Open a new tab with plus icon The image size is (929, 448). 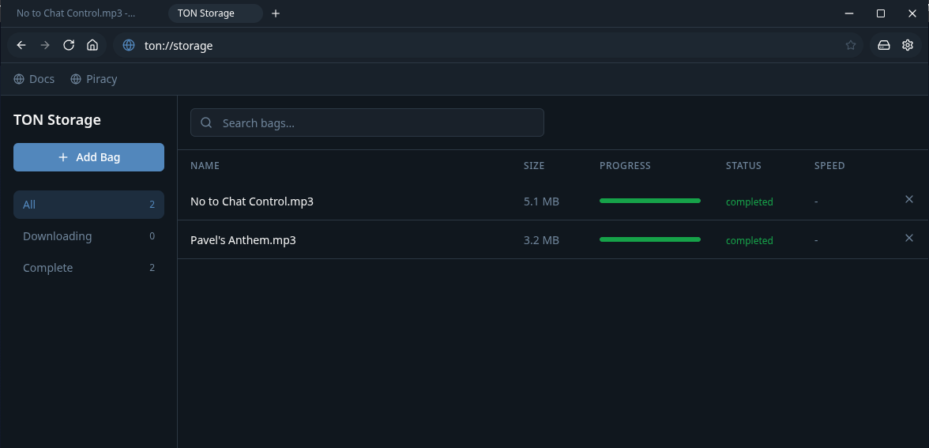pos(276,13)
